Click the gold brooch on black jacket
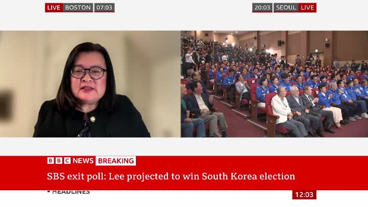Screen dimensions: 368x207 93,119
